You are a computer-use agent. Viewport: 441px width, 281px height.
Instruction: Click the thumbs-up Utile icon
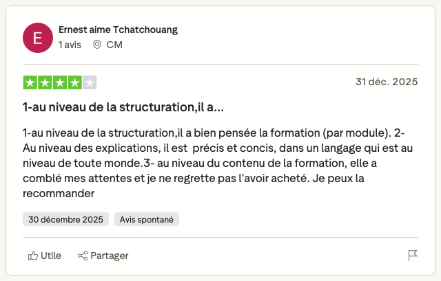(x=32, y=256)
